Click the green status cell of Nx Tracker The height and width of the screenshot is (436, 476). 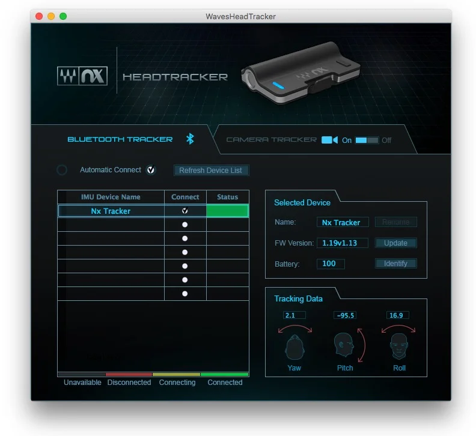coord(227,211)
